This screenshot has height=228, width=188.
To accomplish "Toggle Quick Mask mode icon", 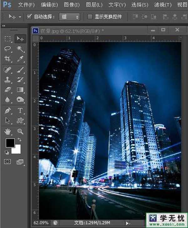I will pyautogui.click(x=8, y=162).
